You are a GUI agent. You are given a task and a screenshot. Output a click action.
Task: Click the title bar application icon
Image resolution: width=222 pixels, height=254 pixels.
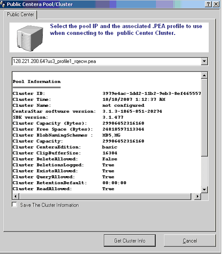(x=3, y=4)
